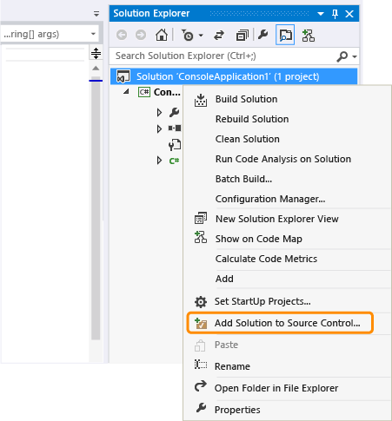The image size is (392, 421).
Task: Click the editor vertical scrollbar track
Action: (96, 208)
